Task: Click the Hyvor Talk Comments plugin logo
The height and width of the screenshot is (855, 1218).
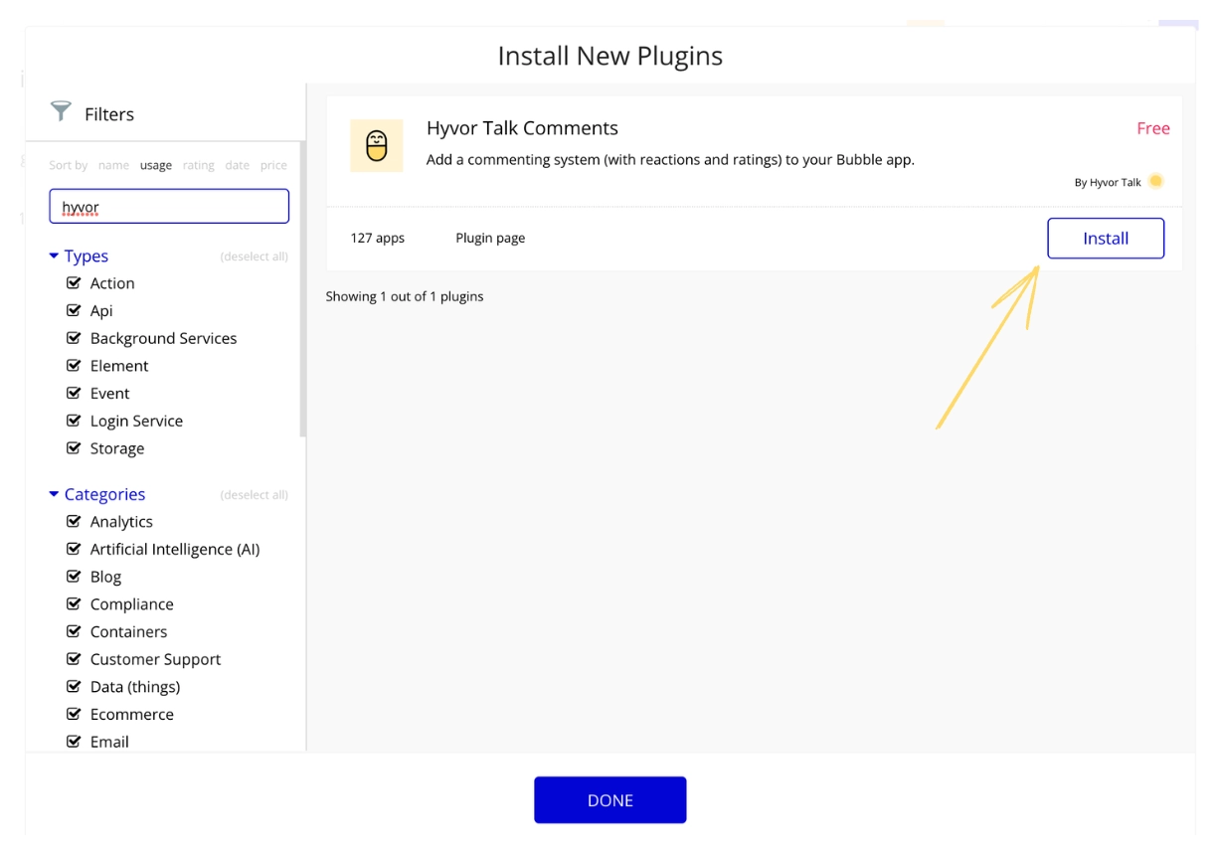Action: 377,146
